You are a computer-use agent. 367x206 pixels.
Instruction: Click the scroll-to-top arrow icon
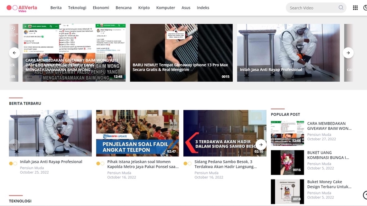click(x=365, y=195)
